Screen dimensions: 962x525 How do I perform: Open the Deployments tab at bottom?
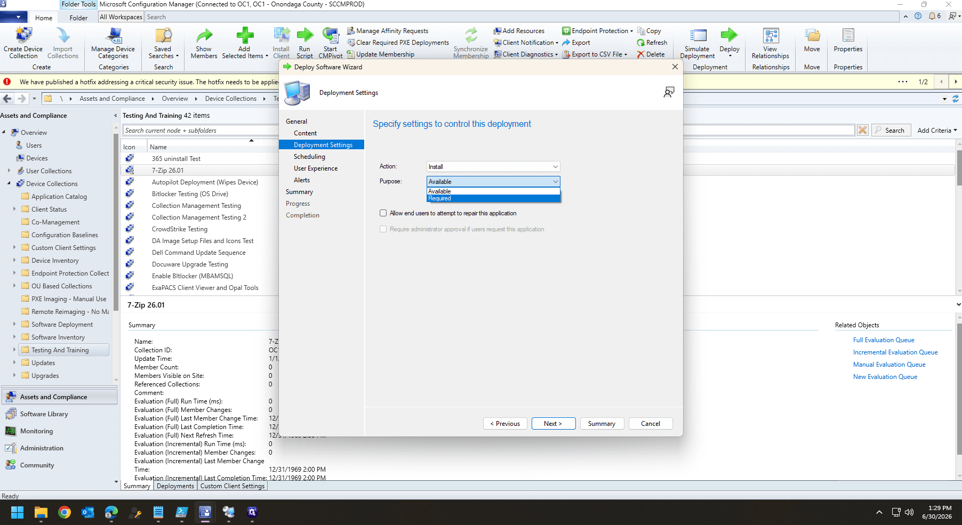coord(175,486)
